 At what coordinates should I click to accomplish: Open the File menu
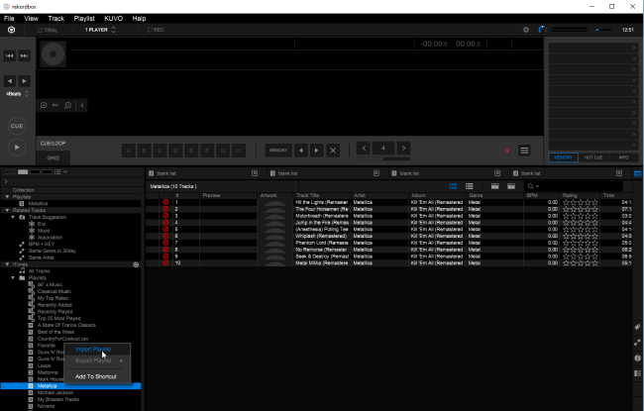9,19
